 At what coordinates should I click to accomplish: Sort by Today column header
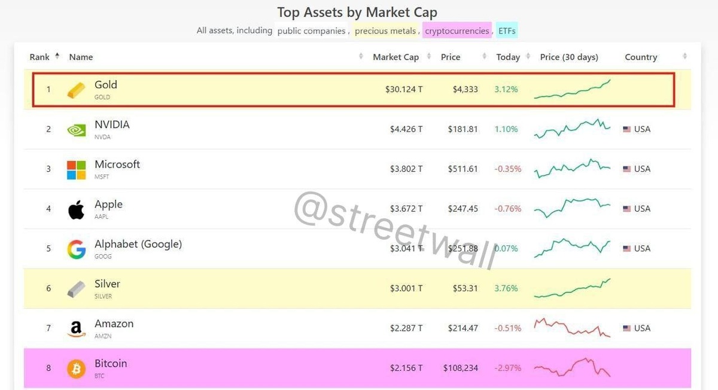(x=508, y=57)
